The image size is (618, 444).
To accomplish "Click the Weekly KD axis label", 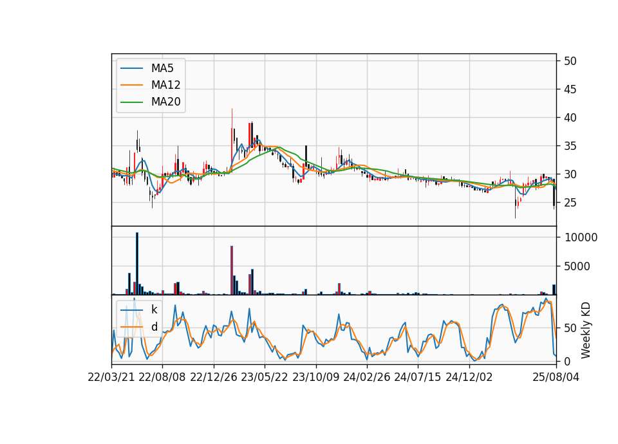I will point(586,330).
